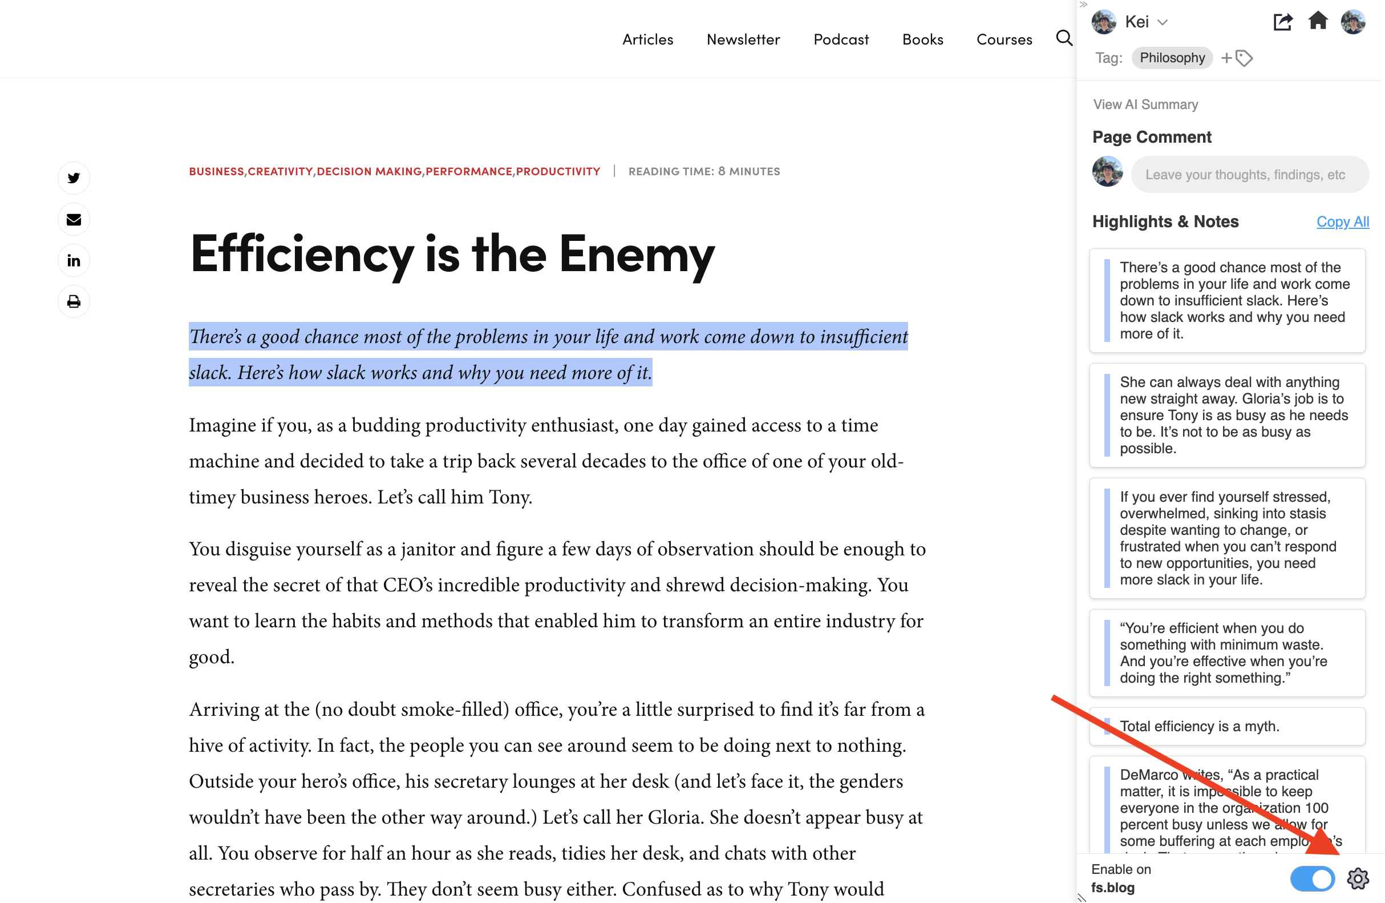
Task: Click the Page Comment input field
Action: tap(1249, 174)
